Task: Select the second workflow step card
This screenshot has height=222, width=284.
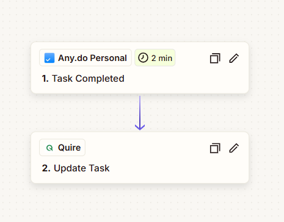Action: 140,157
